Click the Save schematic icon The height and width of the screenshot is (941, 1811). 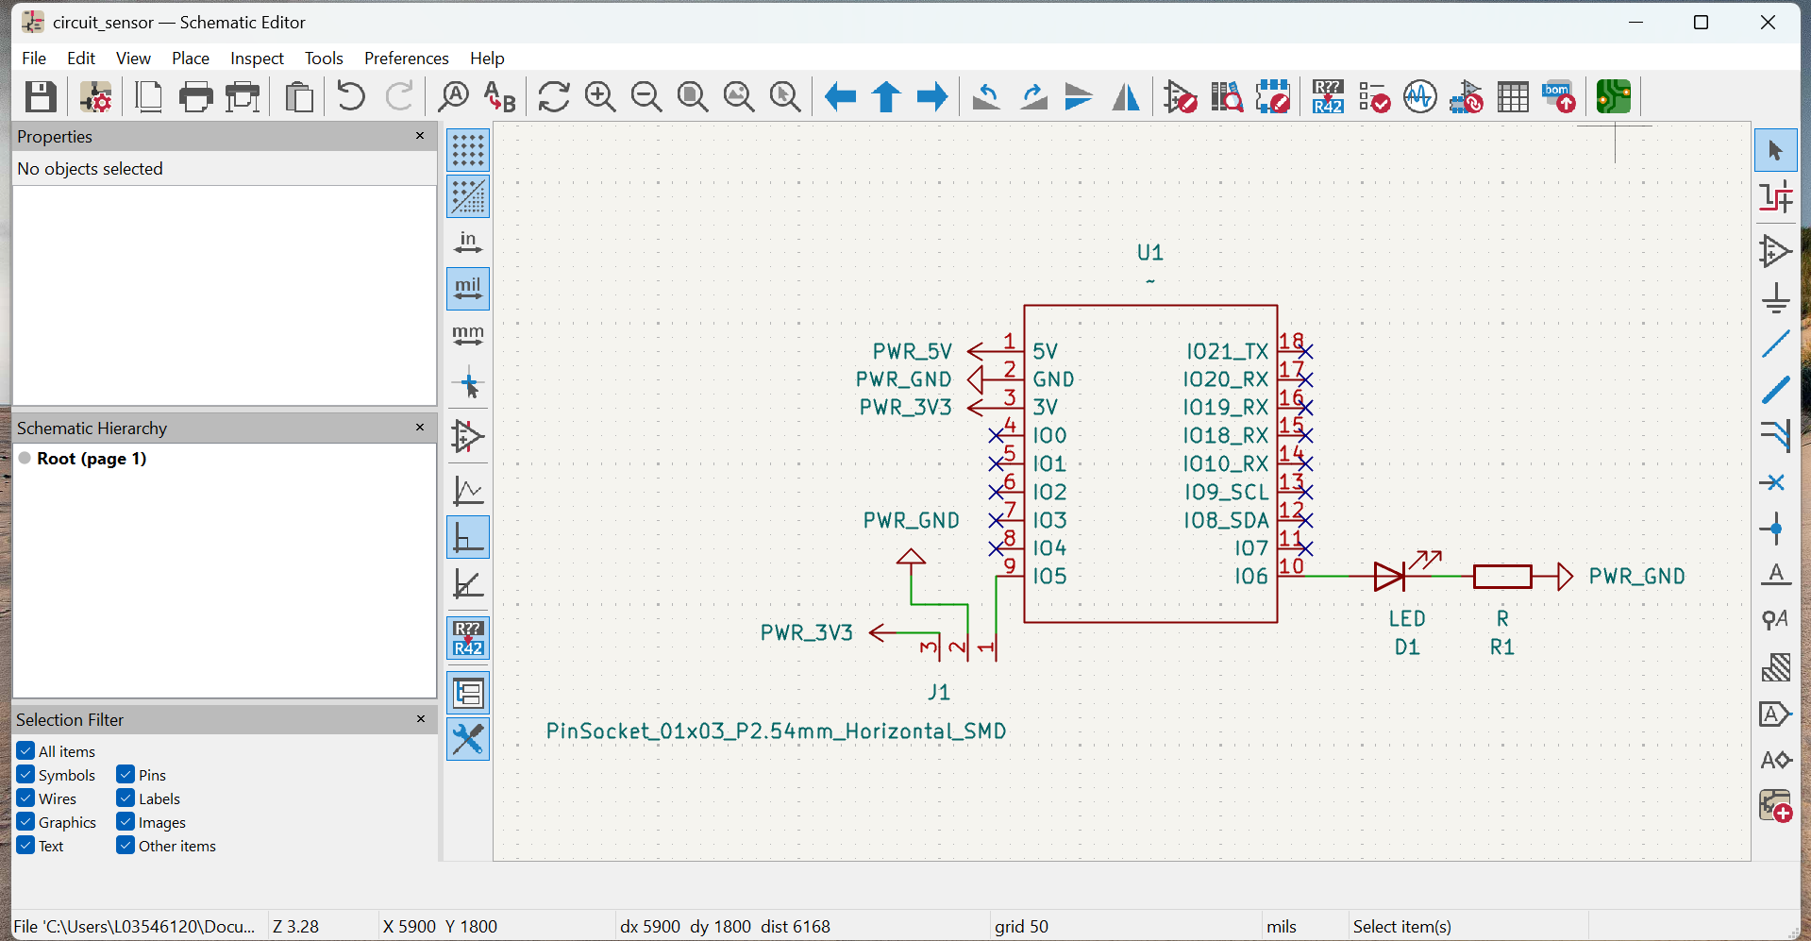pyautogui.click(x=41, y=96)
